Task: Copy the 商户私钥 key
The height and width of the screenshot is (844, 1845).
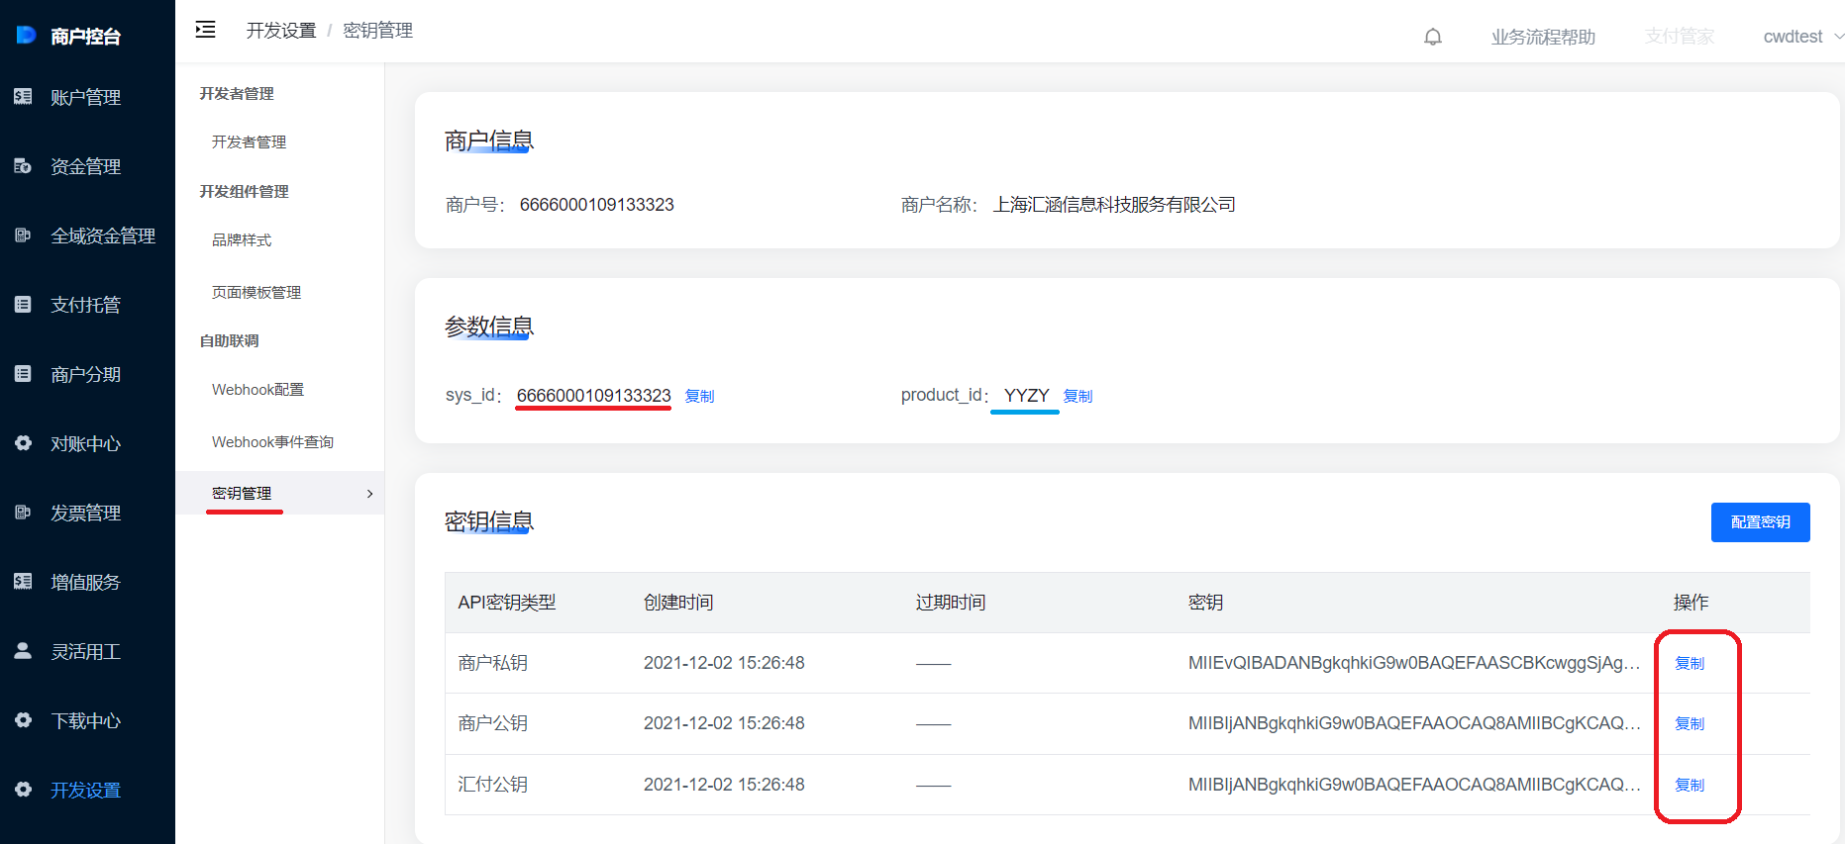Action: pyautogui.click(x=1690, y=663)
